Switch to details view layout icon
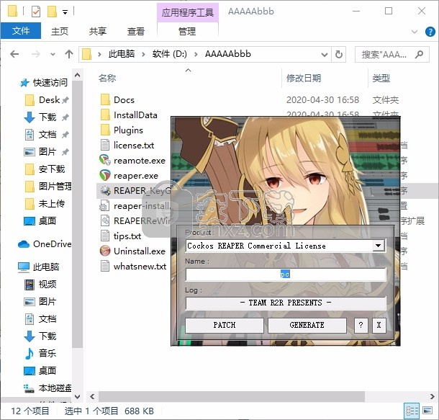 [x=412, y=411]
